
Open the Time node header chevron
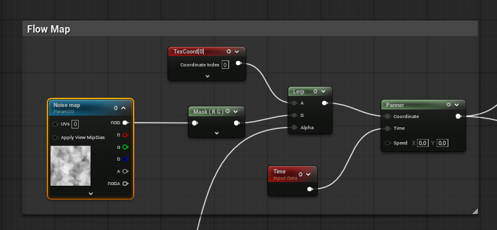pos(308,174)
